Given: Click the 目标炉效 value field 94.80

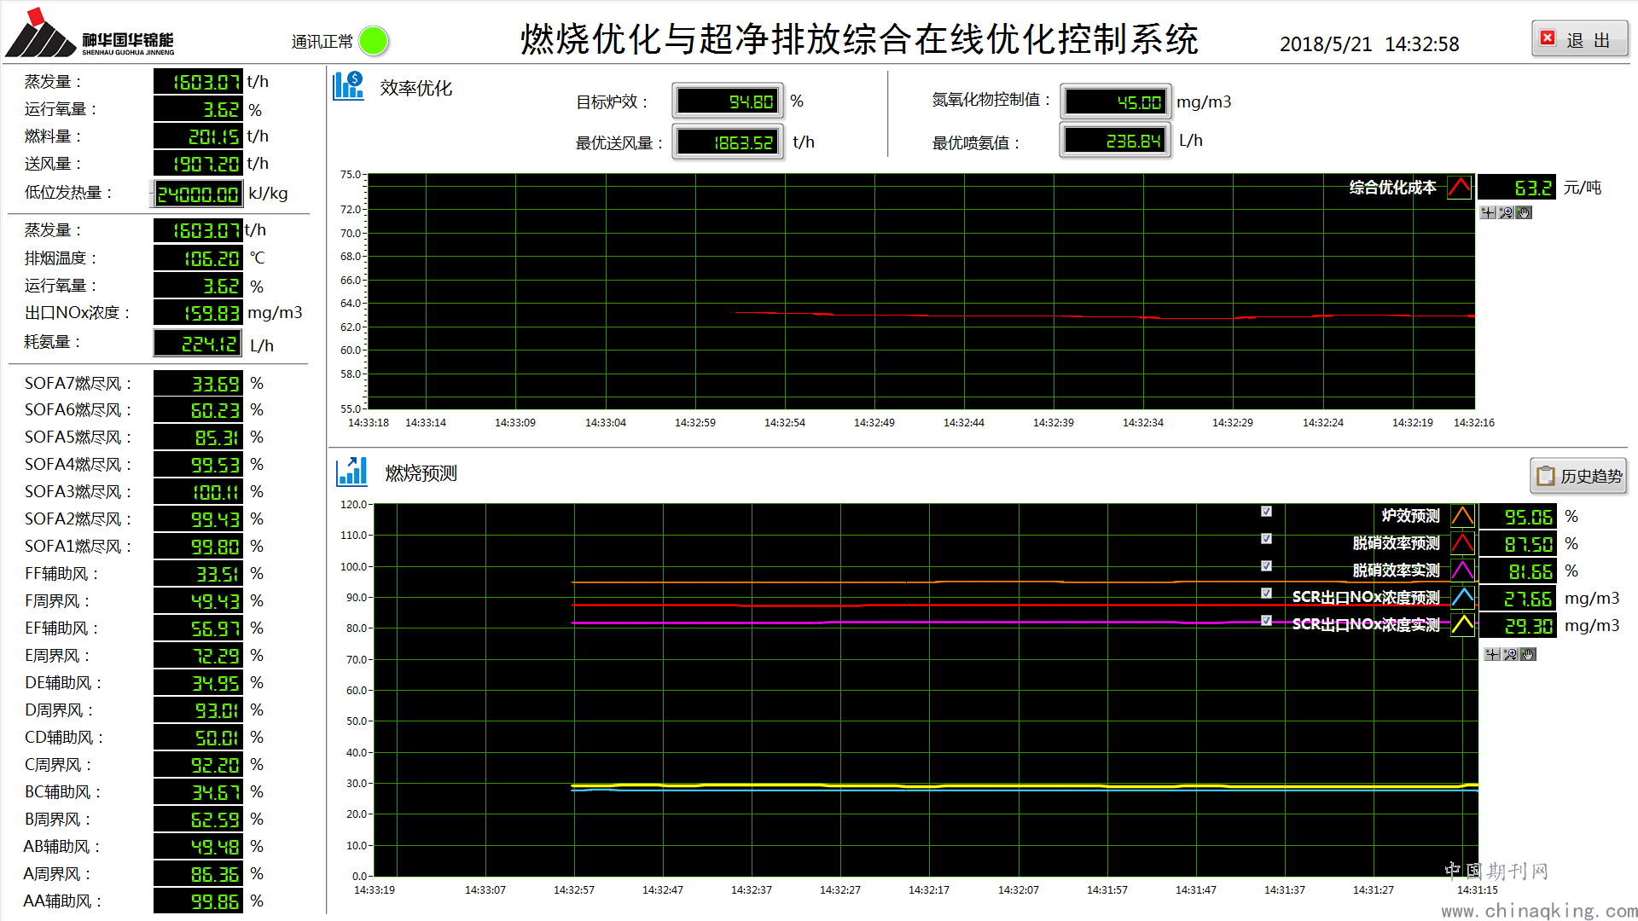Looking at the screenshot, I should (728, 101).
